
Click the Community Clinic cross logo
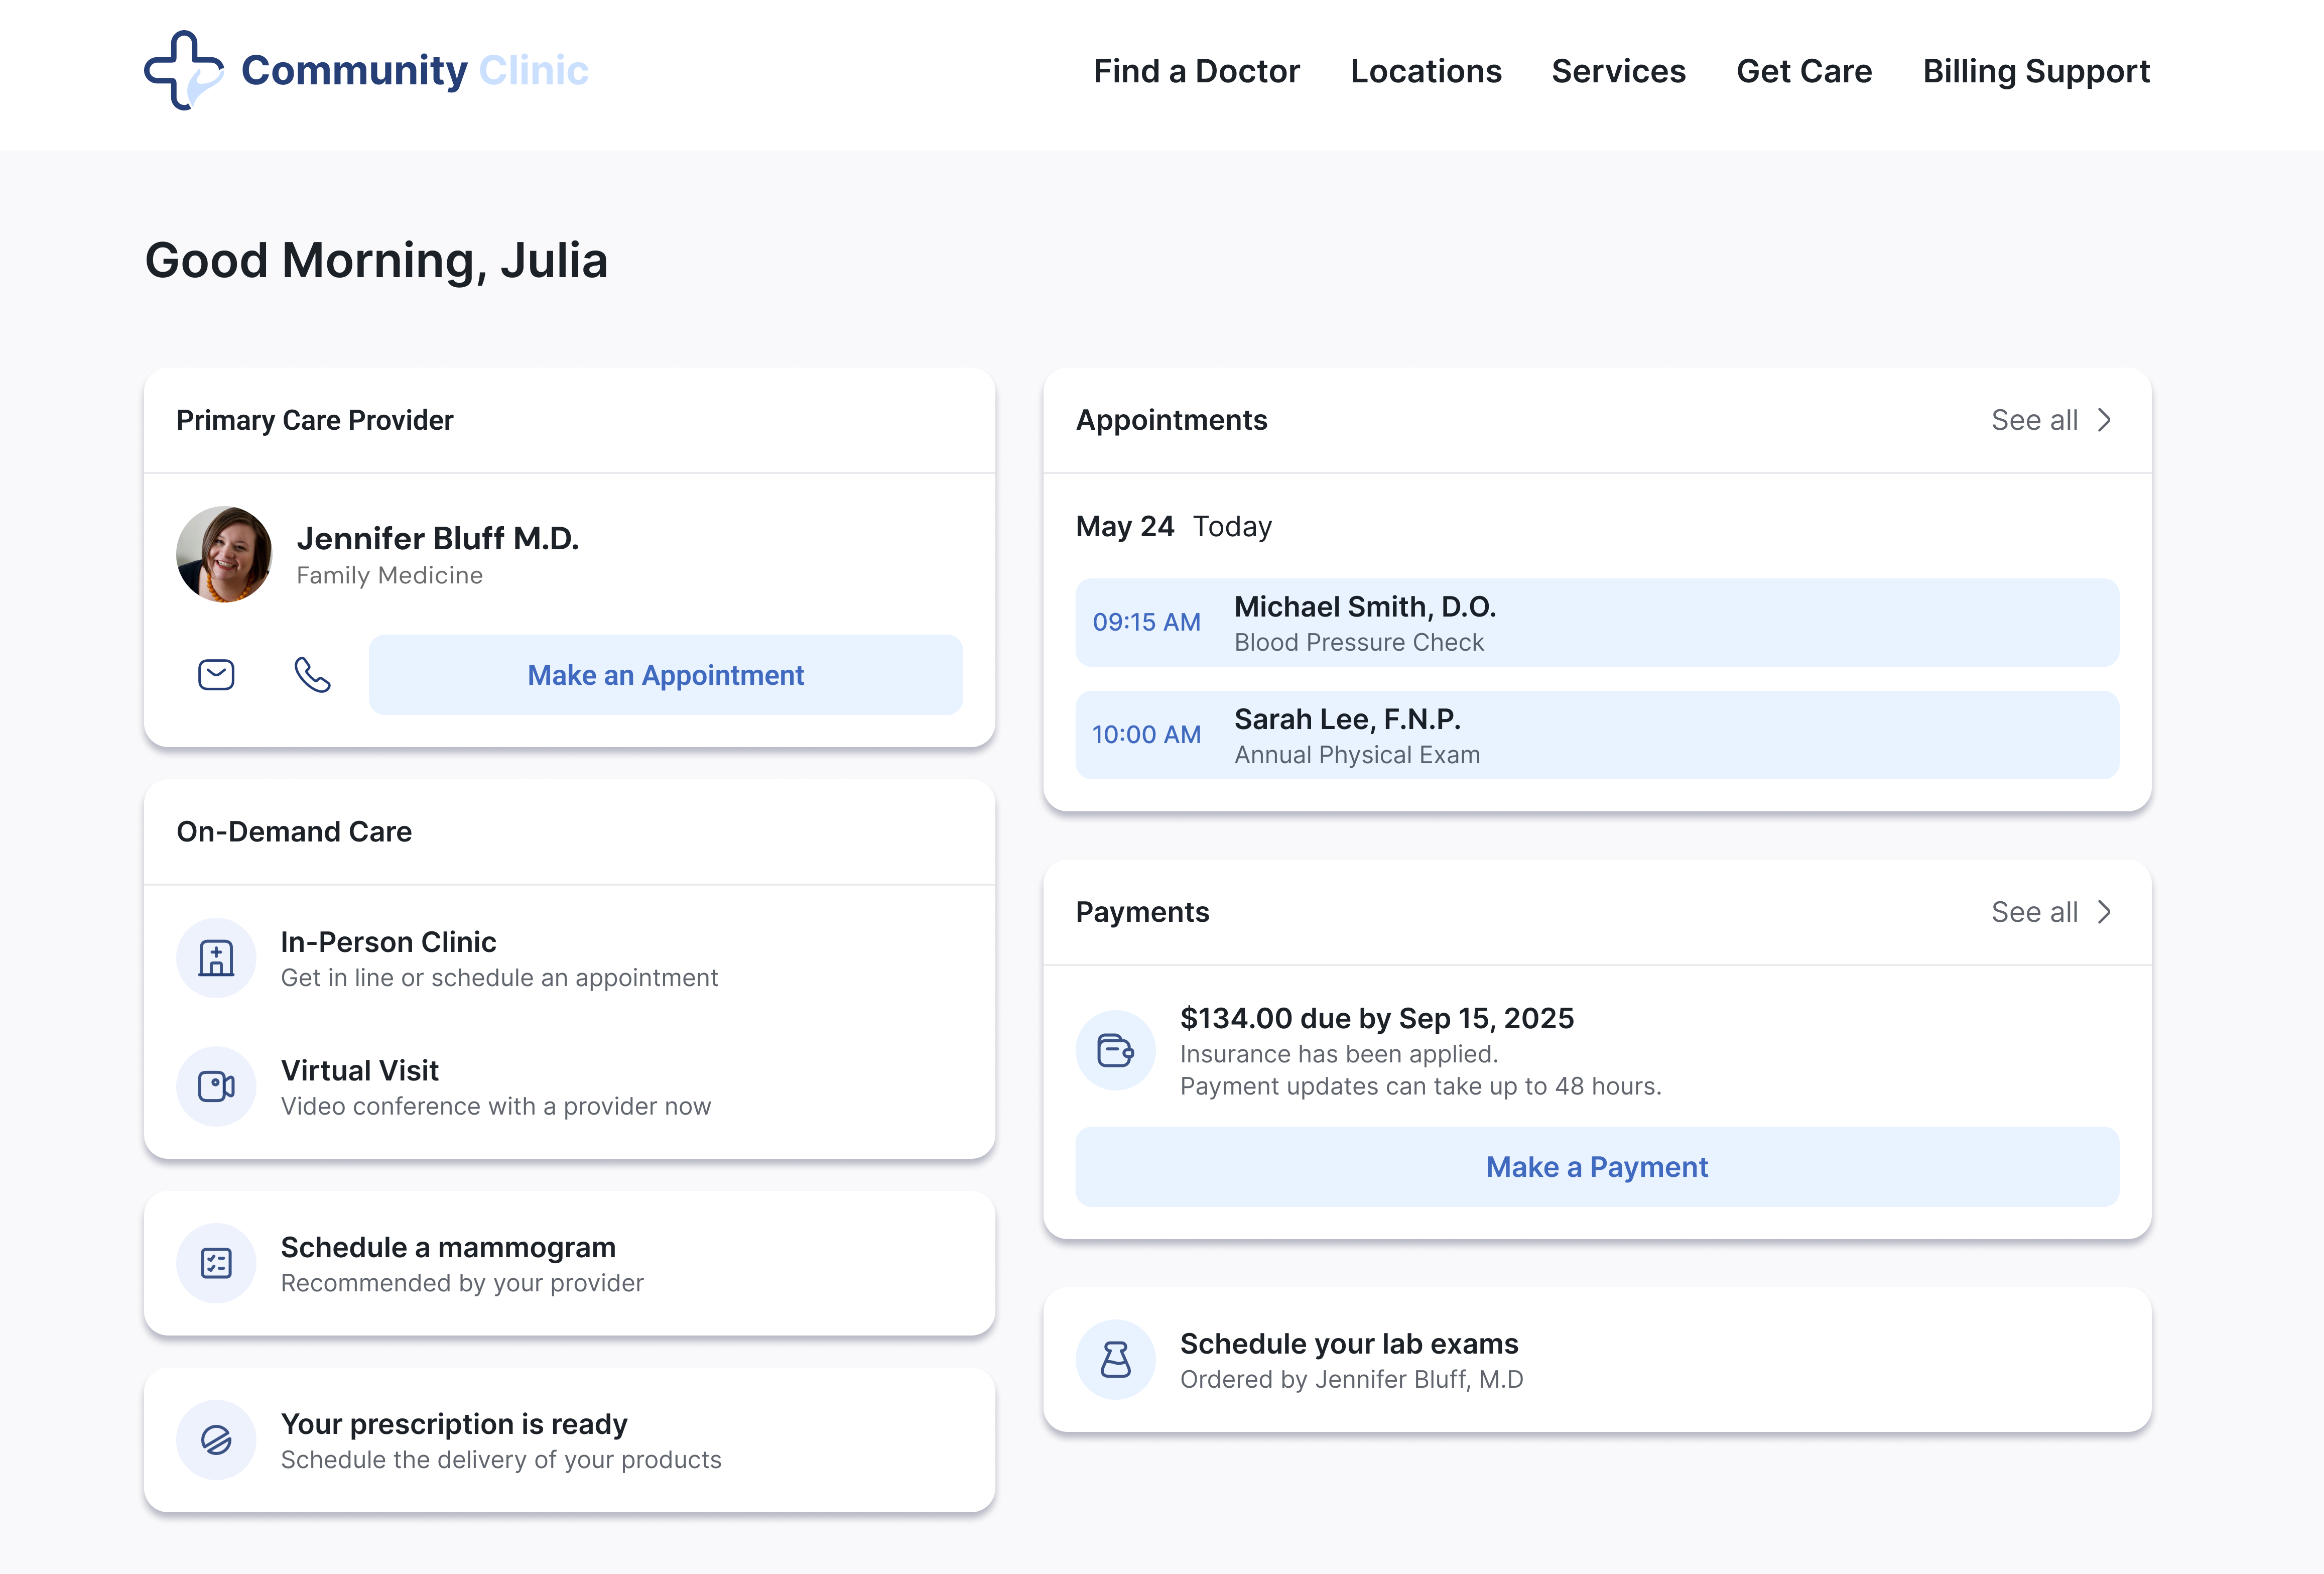[x=185, y=70]
